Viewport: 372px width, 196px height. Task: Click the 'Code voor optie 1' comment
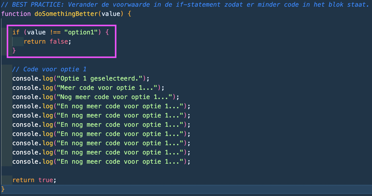click(x=49, y=69)
